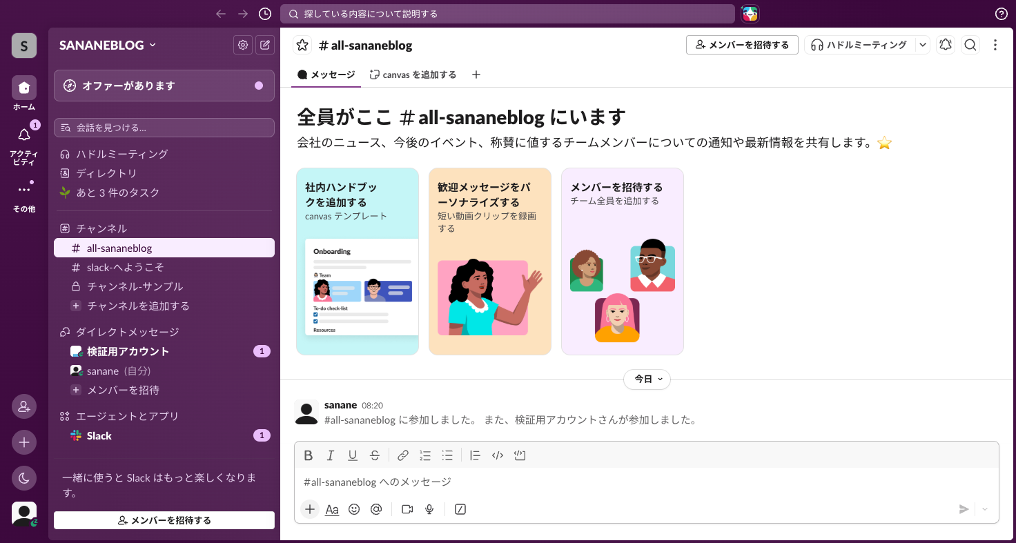Open ハドルミーティング in the sidebar
Viewport: 1016px width, 543px height.
pyautogui.click(x=164, y=154)
